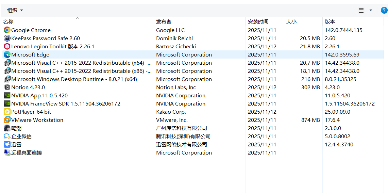Click the view layout icon
Viewport: 388px width, 193px height.
coord(361,10)
